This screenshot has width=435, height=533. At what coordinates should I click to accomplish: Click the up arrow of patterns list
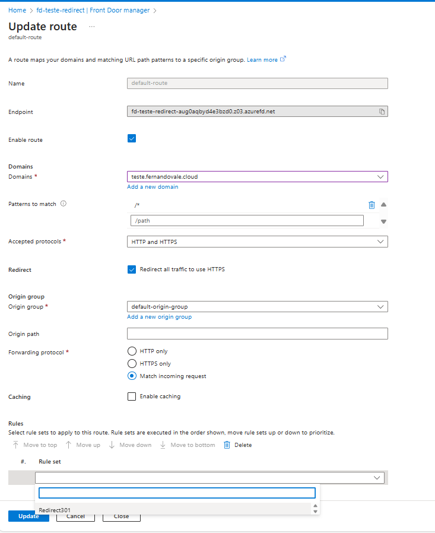pyautogui.click(x=384, y=205)
